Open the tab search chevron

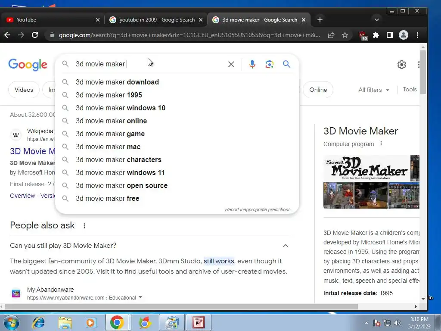click(377, 20)
